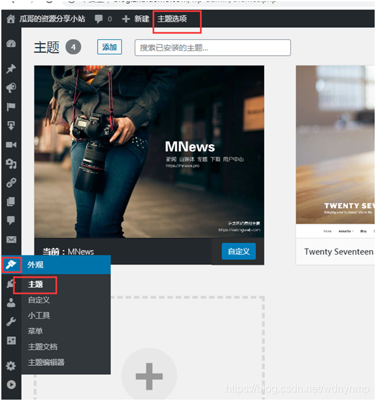Select 自定义 in the 外观 submenu
This screenshot has width=376, height=401.
(39, 300)
